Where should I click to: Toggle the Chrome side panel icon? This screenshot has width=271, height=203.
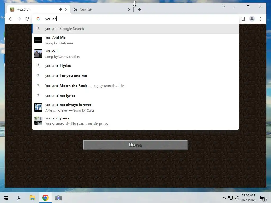pos(243,19)
